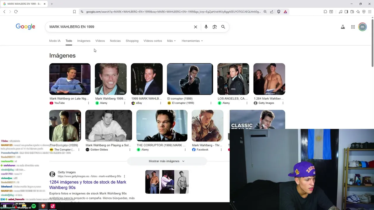374x210 pixels.
Task: Go back to the previous page
Action: [x=4, y=12]
